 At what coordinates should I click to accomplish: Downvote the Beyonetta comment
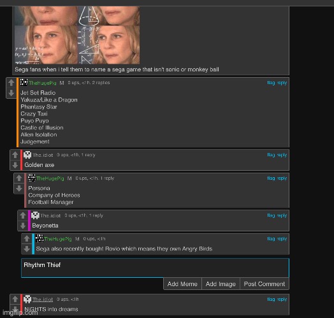(x=23, y=226)
